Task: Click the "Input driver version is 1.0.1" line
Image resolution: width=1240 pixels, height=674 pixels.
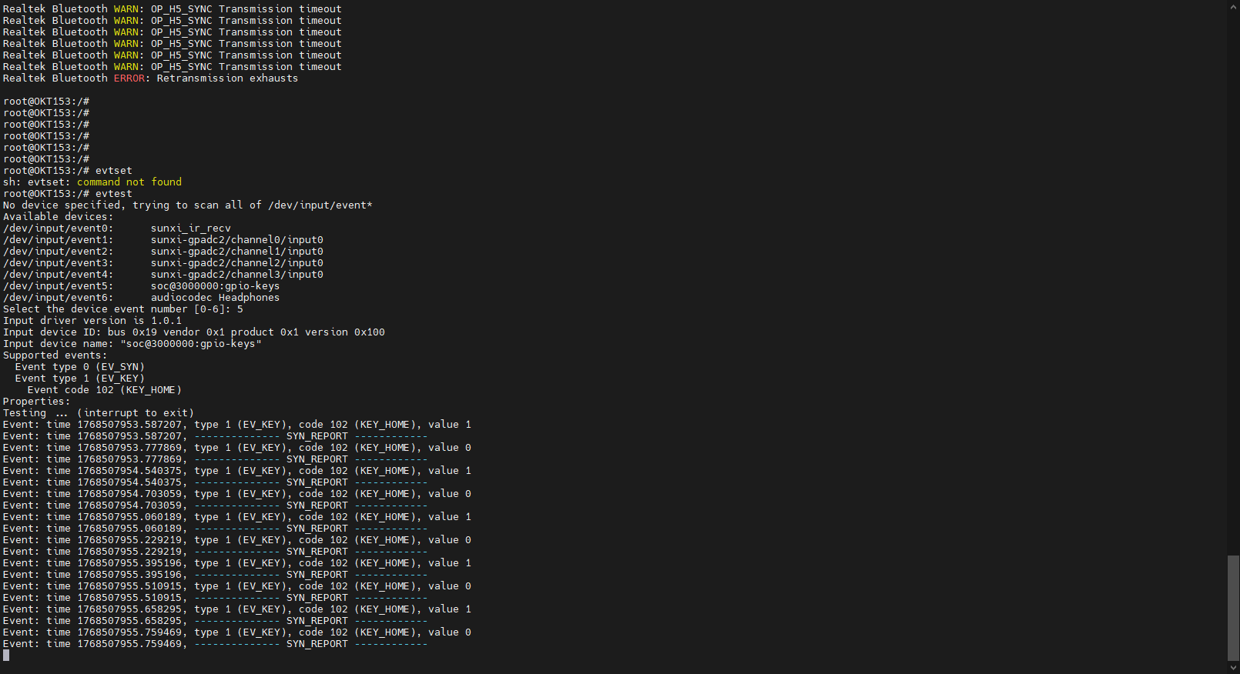Action: click(x=92, y=321)
